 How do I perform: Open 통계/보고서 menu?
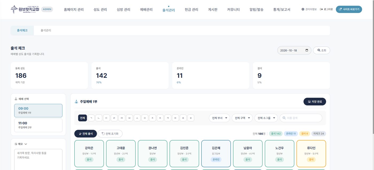click(282, 10)
